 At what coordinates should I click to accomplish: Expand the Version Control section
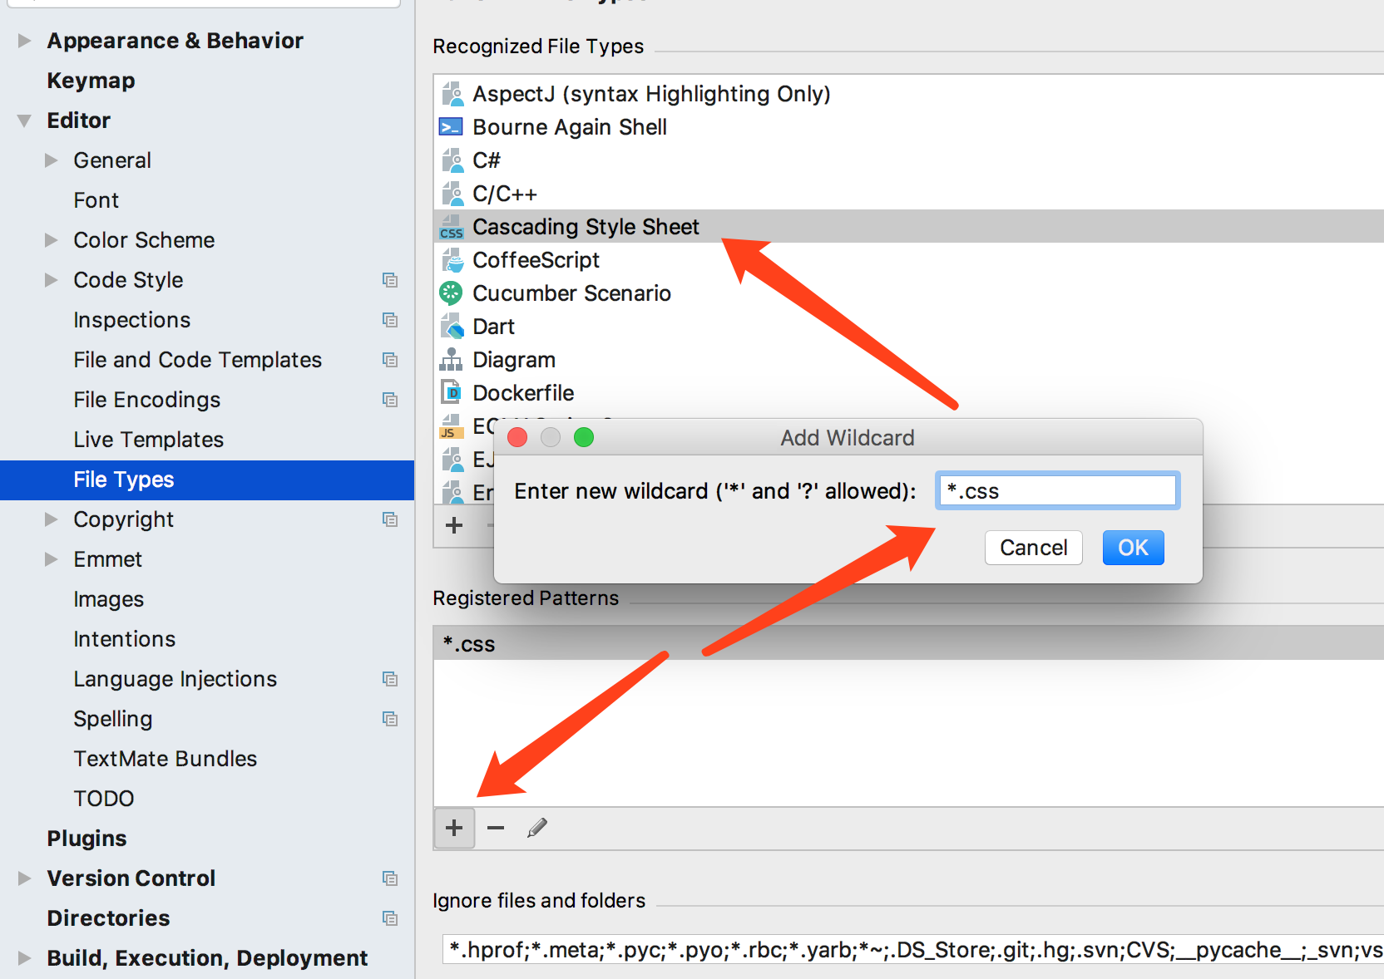point(24,878)
